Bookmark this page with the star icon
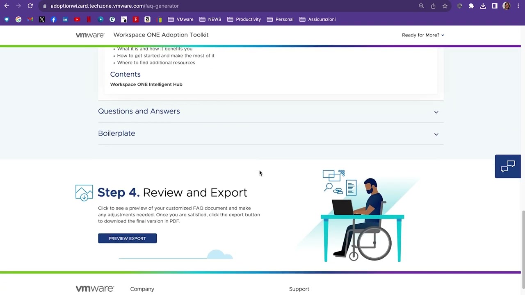This screenshot has height=295, width=525. pyautogui.click(x=445, y=6)
